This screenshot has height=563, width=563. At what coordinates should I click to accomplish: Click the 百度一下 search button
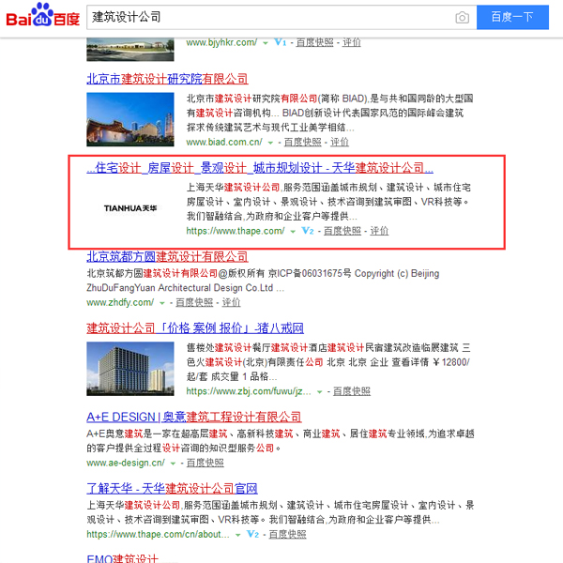tap(512, 18)
